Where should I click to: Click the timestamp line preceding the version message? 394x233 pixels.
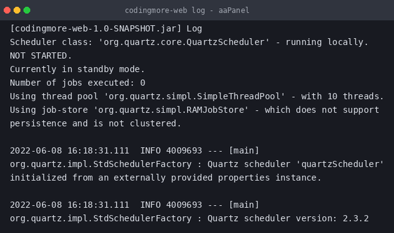(x=134, y=205)
